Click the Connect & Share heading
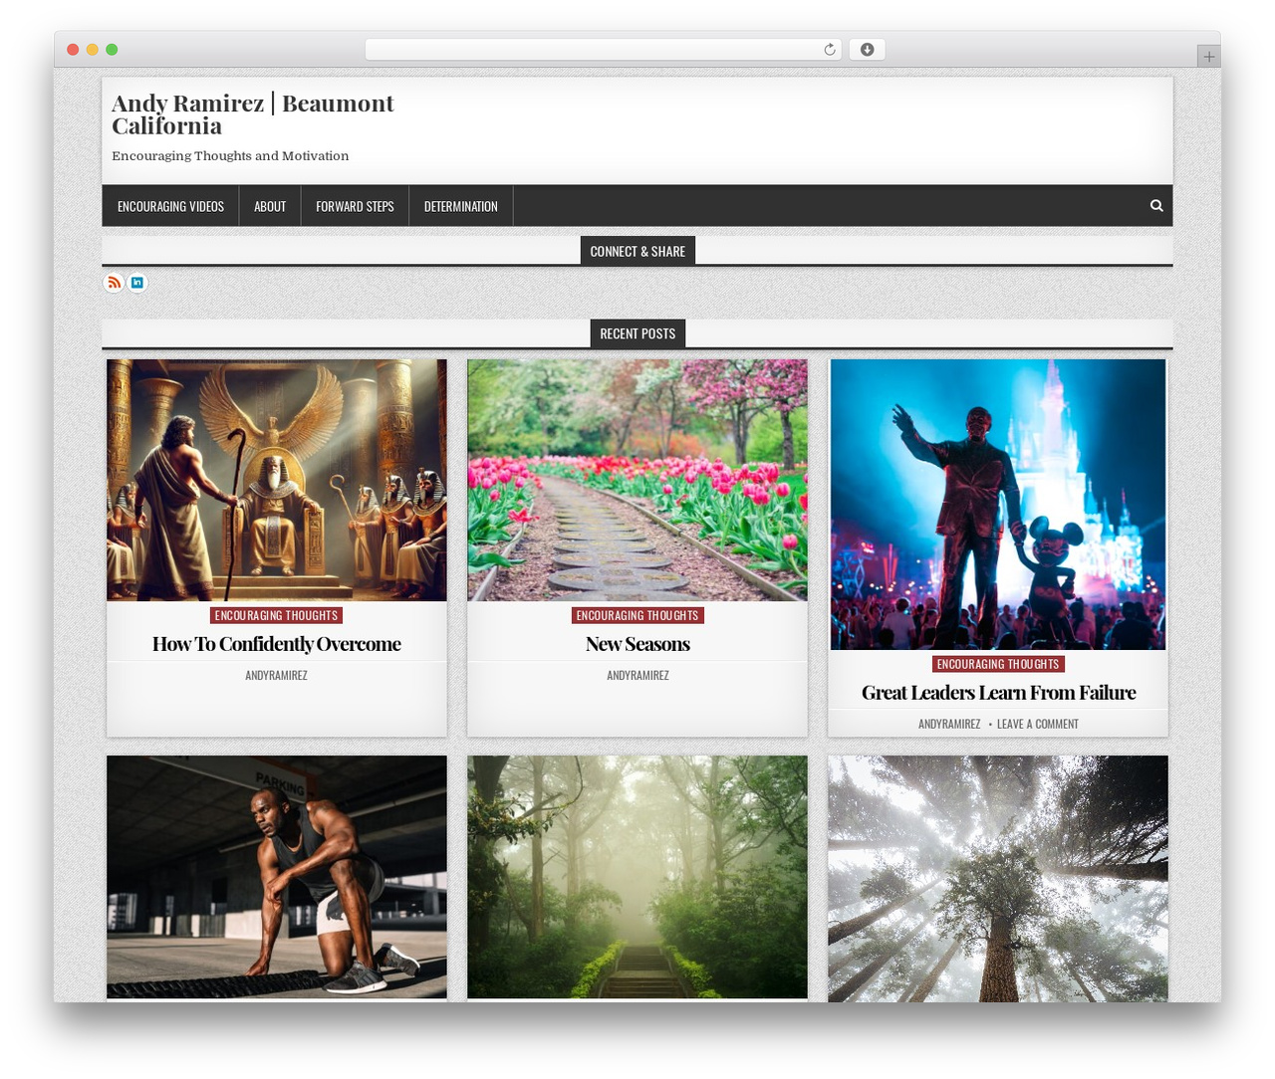Screen dimensions: 1275x1079 (637, 251)
